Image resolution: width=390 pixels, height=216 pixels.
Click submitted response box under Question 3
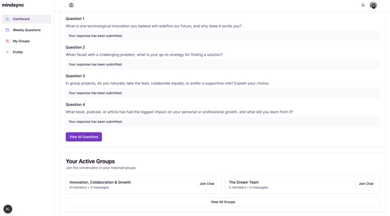click(x=223, y=93)
